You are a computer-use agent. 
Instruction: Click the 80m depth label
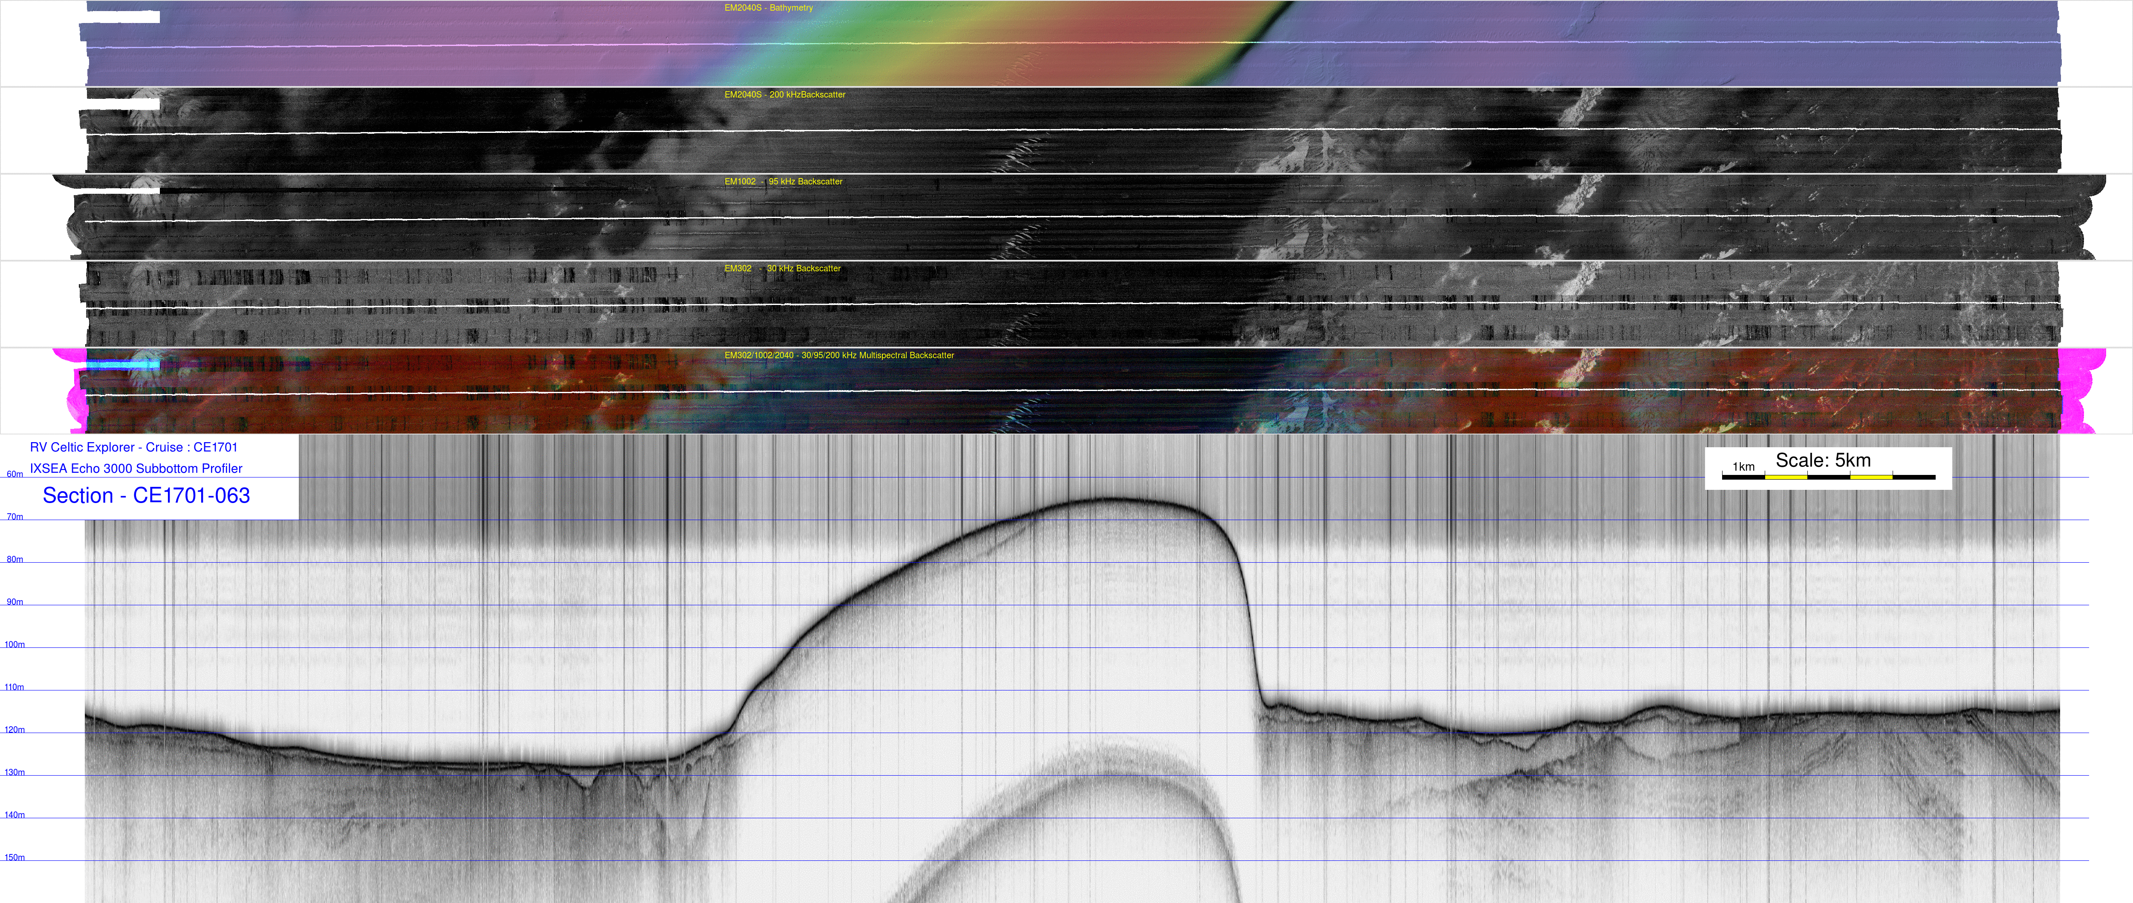point(15,560)
